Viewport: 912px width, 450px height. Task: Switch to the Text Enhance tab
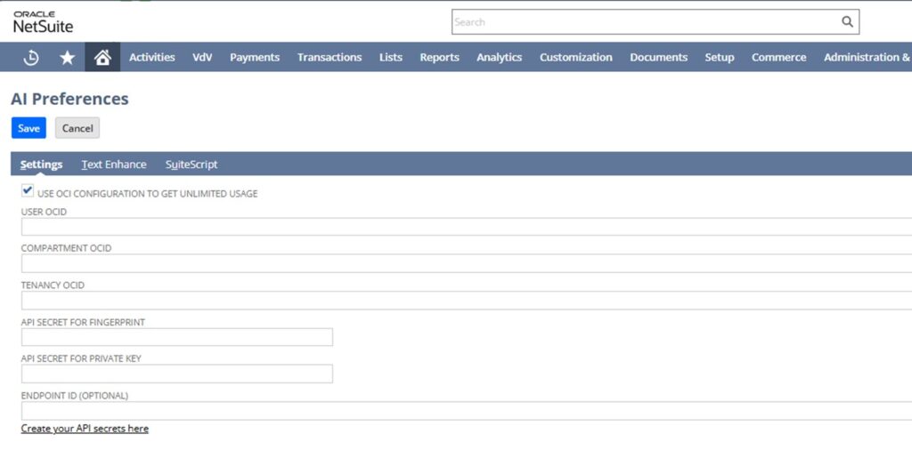pos(114,165)
